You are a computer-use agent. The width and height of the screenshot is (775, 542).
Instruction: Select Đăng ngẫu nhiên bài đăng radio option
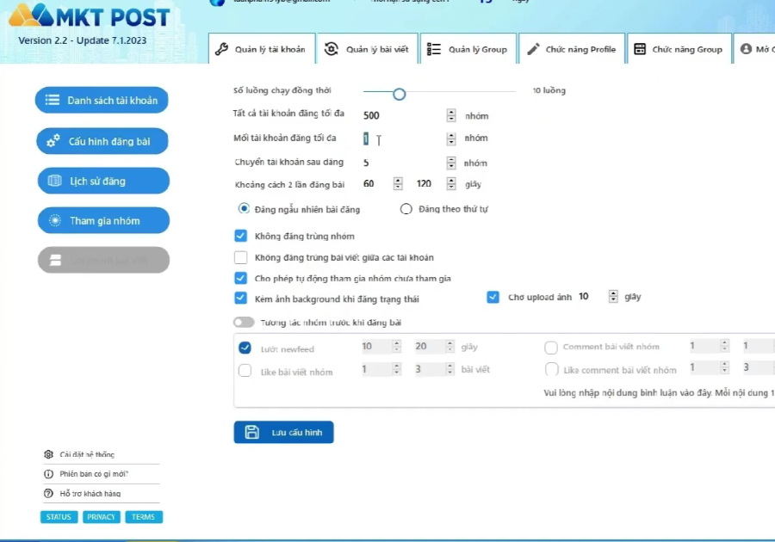click(244, 209)
